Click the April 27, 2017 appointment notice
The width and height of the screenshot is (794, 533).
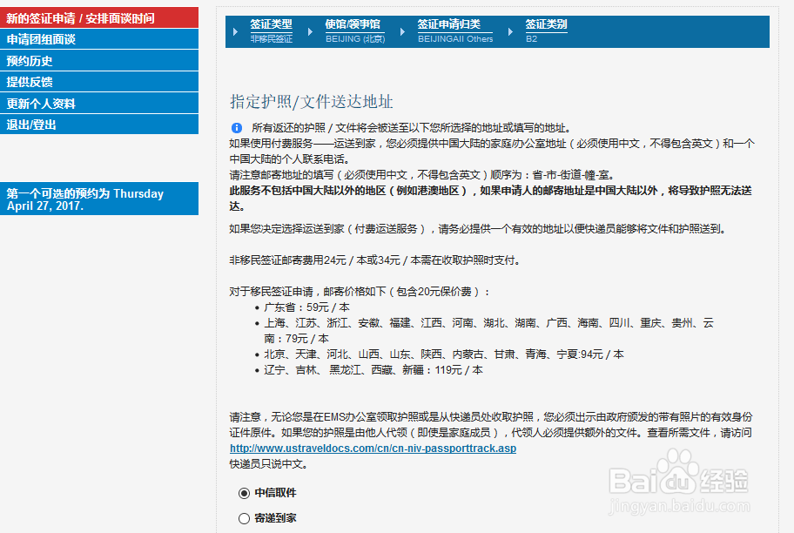pyautogui.click(x=99, y=200)
